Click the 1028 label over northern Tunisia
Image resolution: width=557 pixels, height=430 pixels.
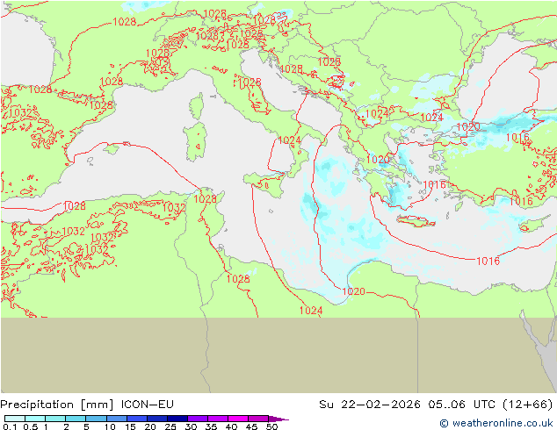click(x=206, y=199)
